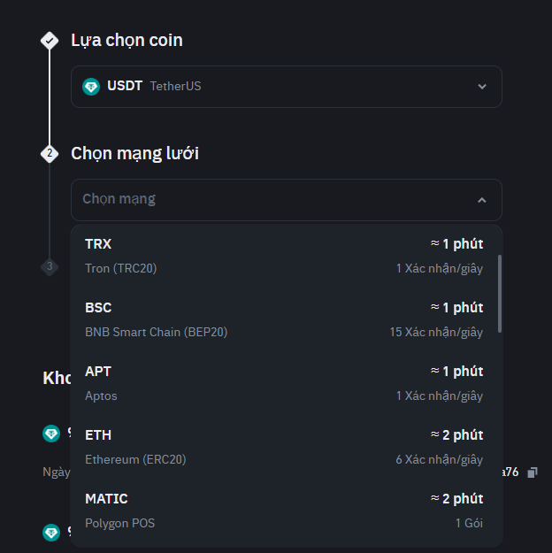Choose the APT Aptos network option

tap(284, 383)
